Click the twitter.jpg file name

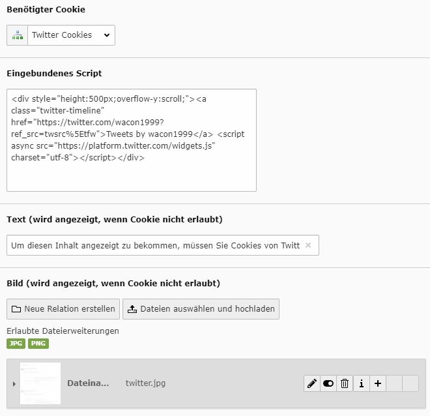[145, 383]
